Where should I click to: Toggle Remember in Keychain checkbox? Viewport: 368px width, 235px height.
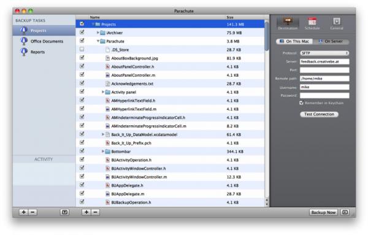[x=302, y=103]
